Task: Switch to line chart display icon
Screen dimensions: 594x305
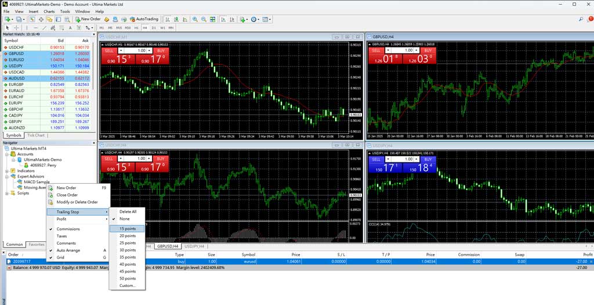Action: pos(185,19)
